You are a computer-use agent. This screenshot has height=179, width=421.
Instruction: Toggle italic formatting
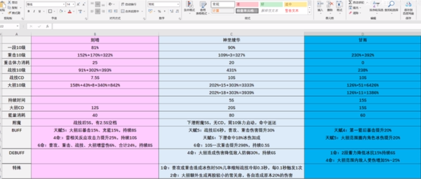pyautogui.click(x=34, y=11)
